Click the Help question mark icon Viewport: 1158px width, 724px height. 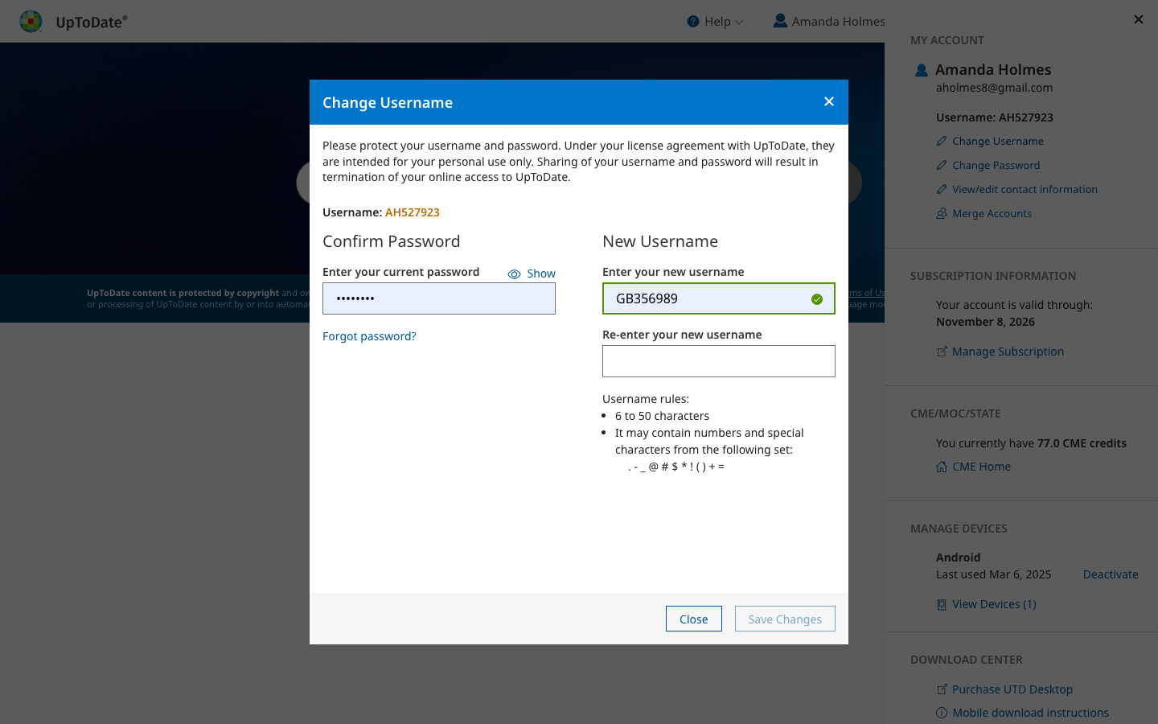(693, 22)
